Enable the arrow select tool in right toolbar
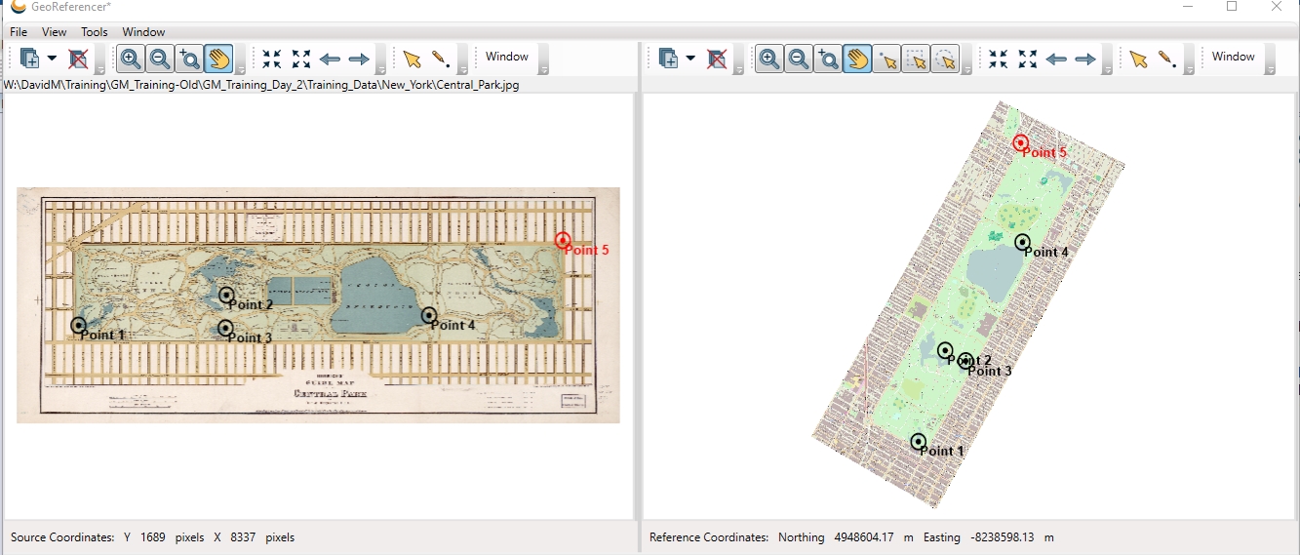Viewport: 1300px width, 555px height. [x=1138, y=59]
